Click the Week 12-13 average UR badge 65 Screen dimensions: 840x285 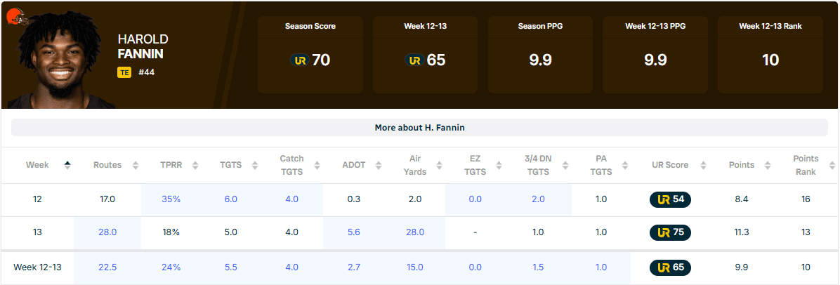coord(670,267)
